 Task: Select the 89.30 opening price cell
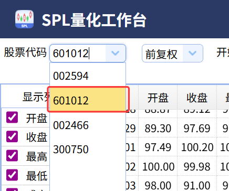click(x=158, y=128)
